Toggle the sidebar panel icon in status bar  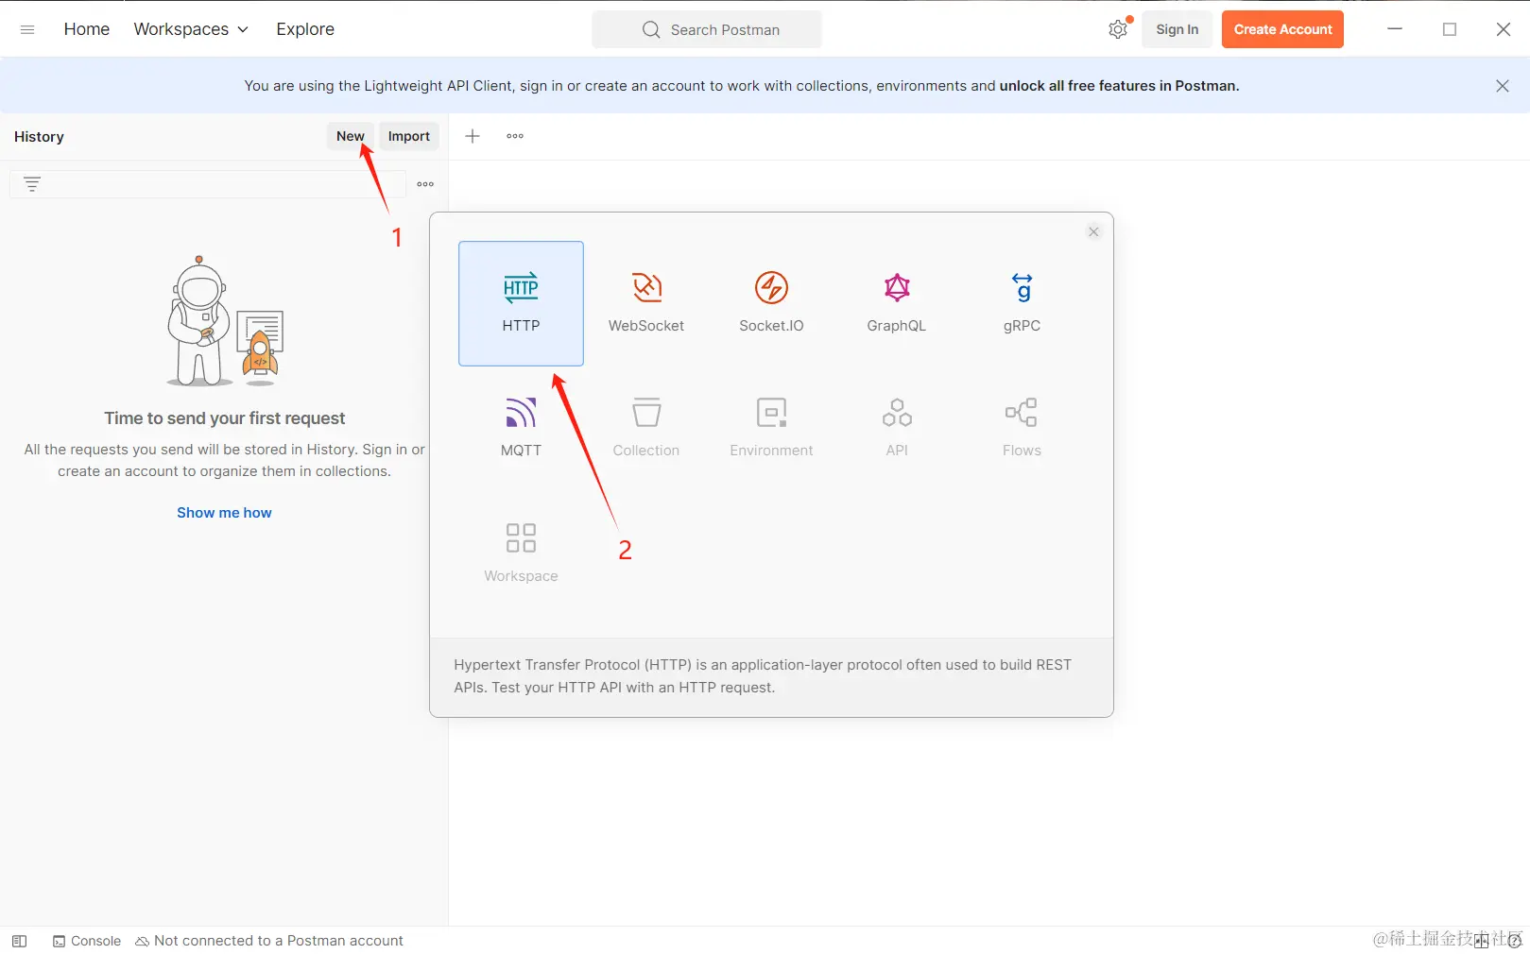click(x=19, y=941)
